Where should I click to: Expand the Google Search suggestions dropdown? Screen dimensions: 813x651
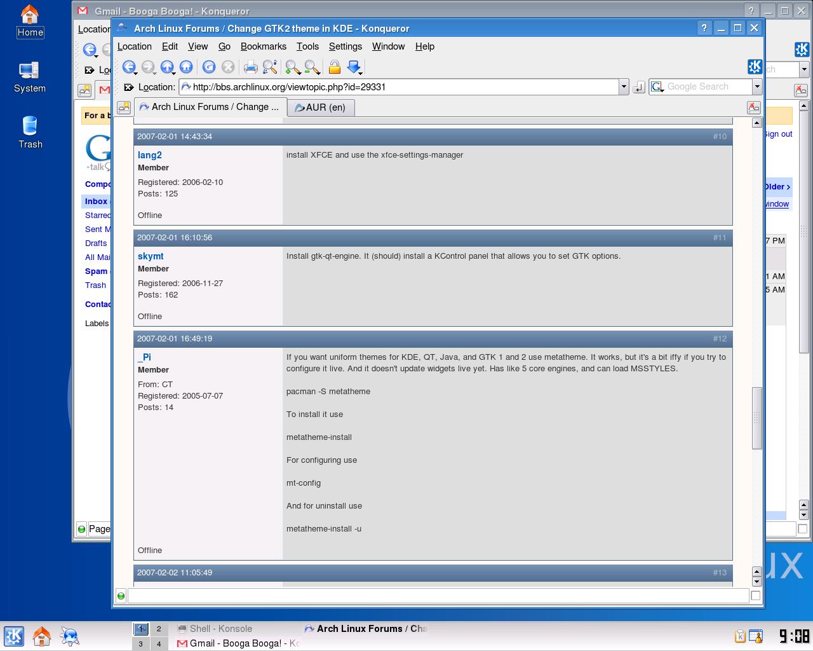(x=756, y=86)
